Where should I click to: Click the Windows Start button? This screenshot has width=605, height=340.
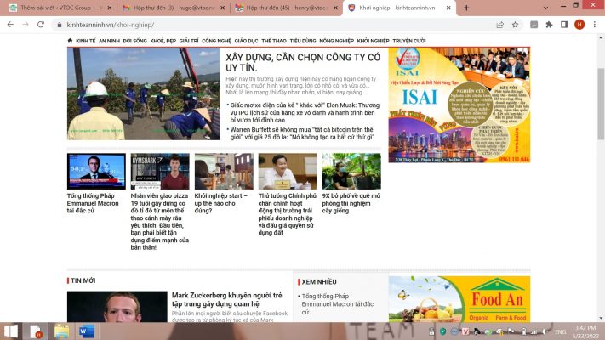(12, 331)
